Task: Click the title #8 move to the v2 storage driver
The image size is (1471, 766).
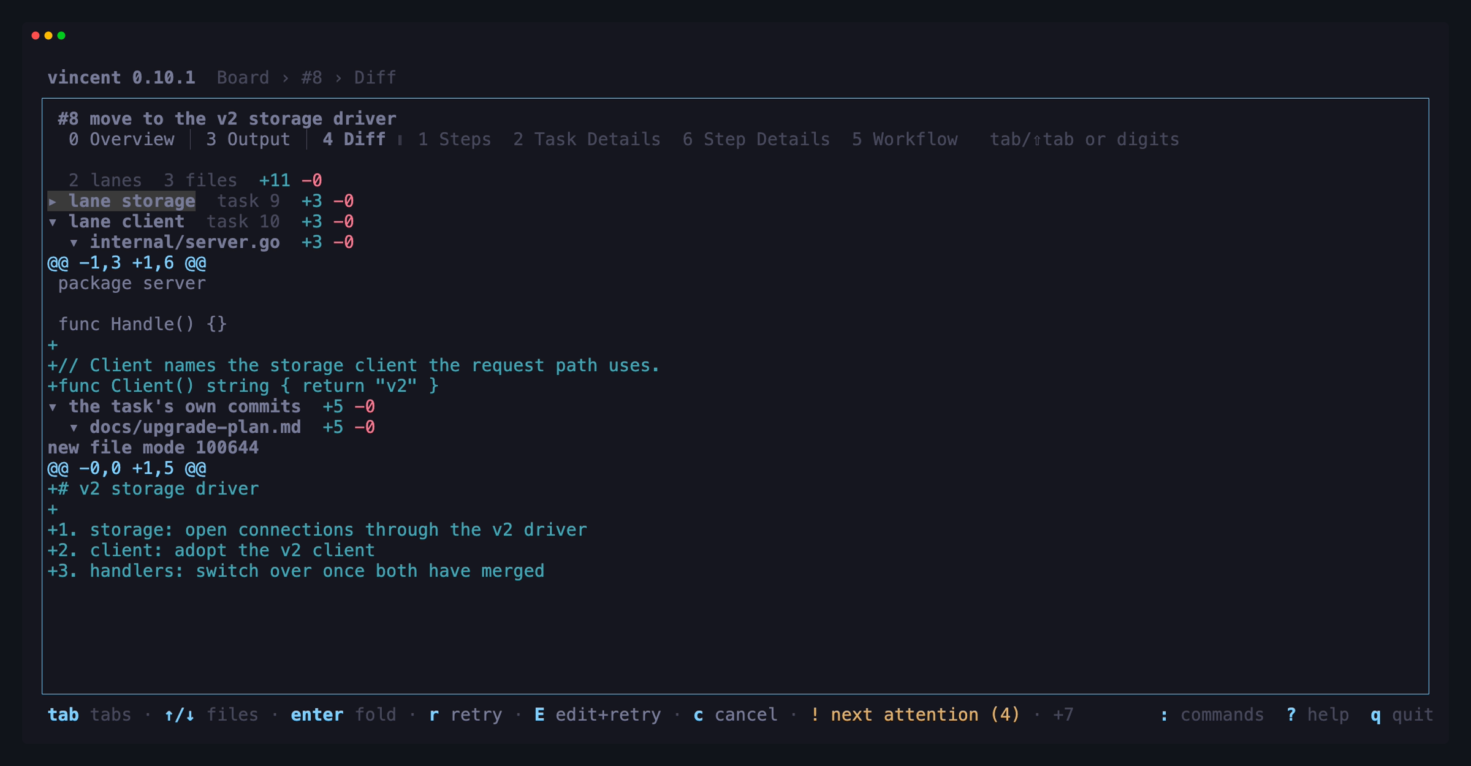Action: pyautogui.click(x=227, y=119)
